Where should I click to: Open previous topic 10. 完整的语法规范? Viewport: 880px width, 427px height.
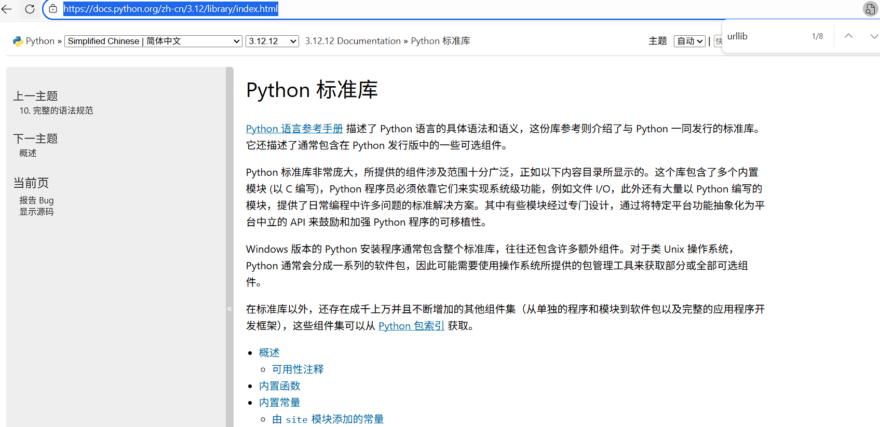(56, 111)
